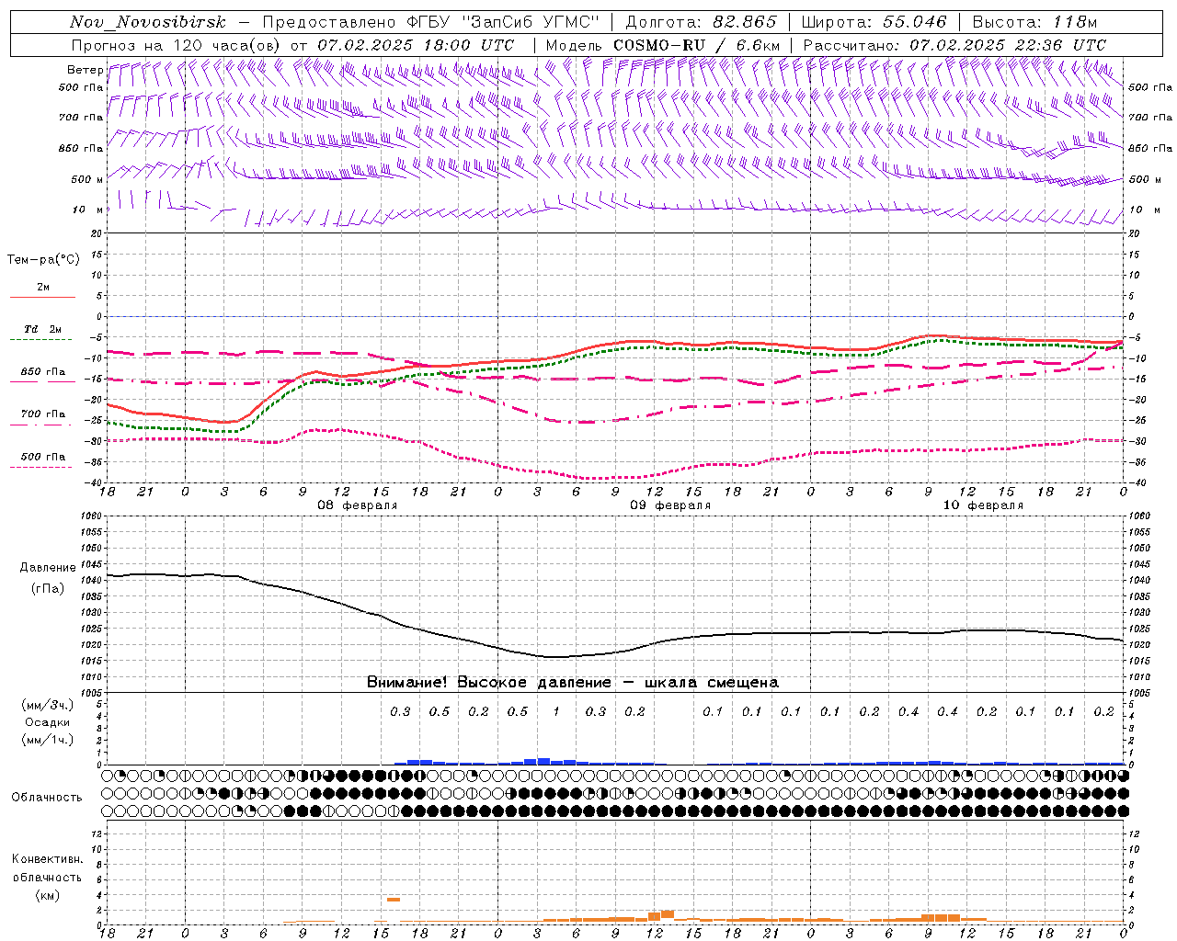
Task: Click the high pressure warning text
Action: tap(573, 683)
